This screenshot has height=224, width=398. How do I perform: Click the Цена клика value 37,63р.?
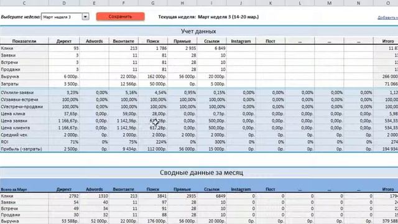pos(64,114)
